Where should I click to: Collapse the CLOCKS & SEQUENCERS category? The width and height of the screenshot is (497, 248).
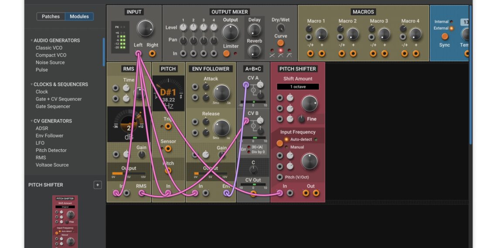tap(32, 84)
